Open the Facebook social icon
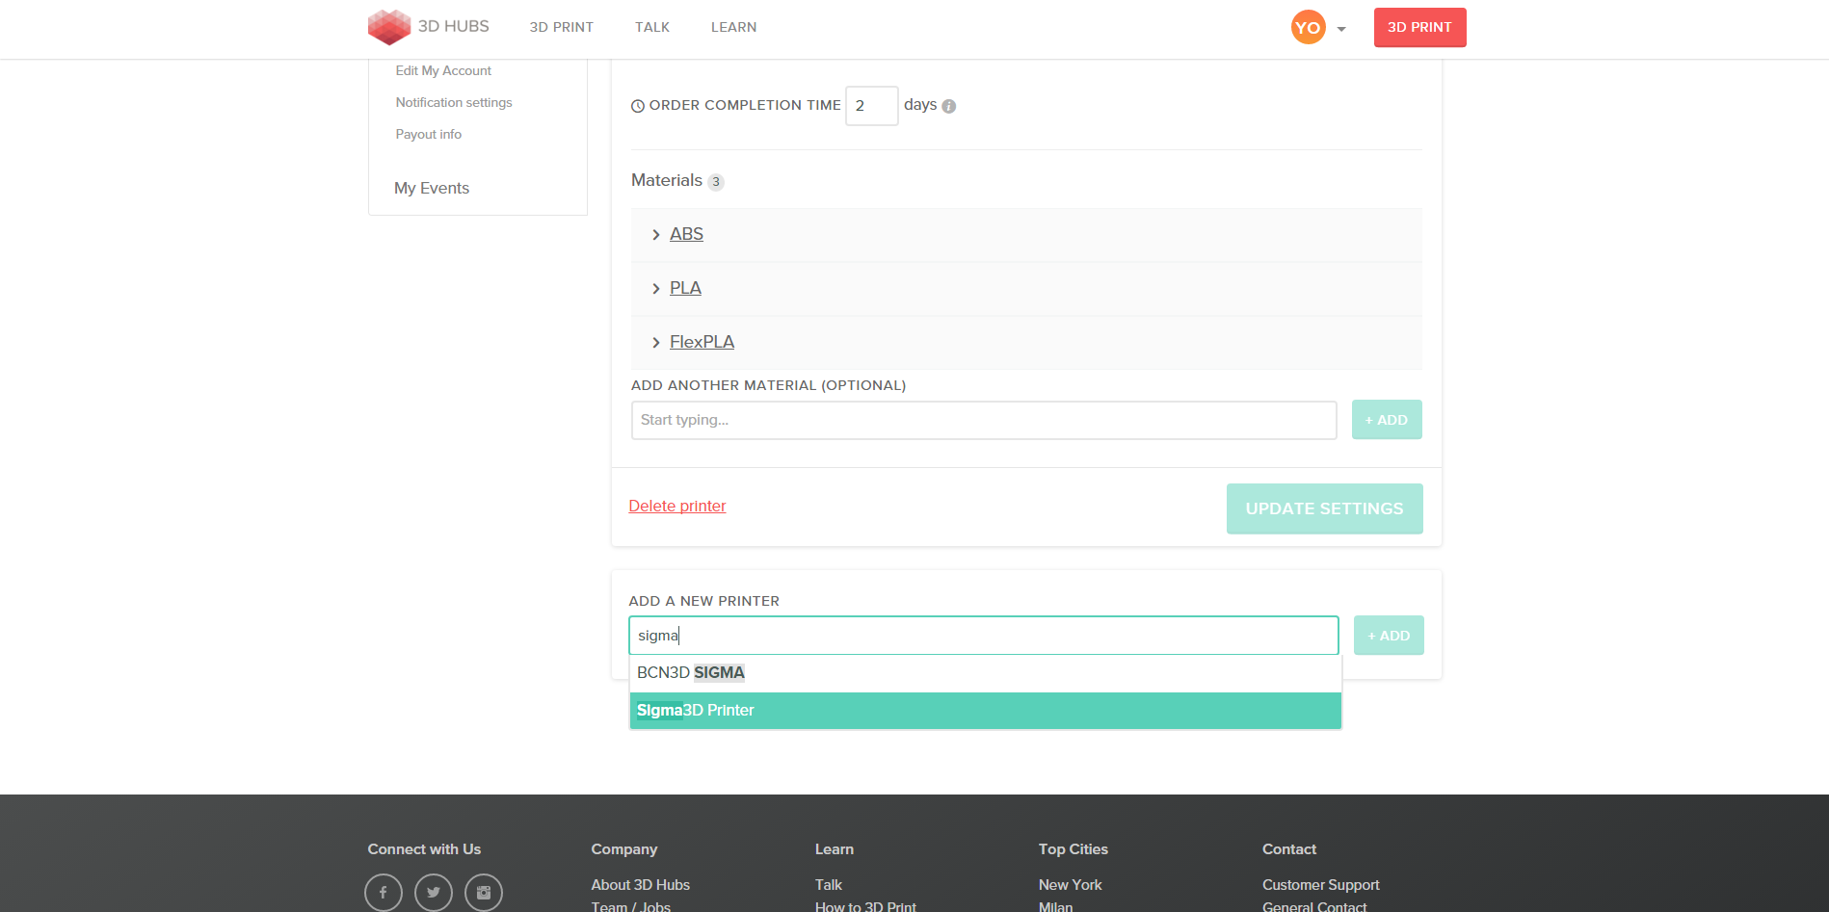 pyautogui.click(x=384, y=893)
